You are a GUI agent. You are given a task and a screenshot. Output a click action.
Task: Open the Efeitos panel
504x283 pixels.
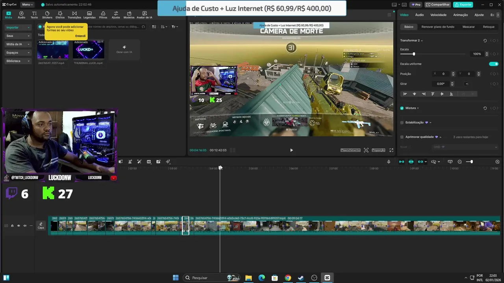(60, 15)
